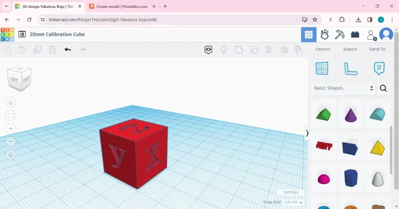399x209 pixels.
Task: Toggle orthographic perspective view cube icon
Action: [x=11, y=154]
